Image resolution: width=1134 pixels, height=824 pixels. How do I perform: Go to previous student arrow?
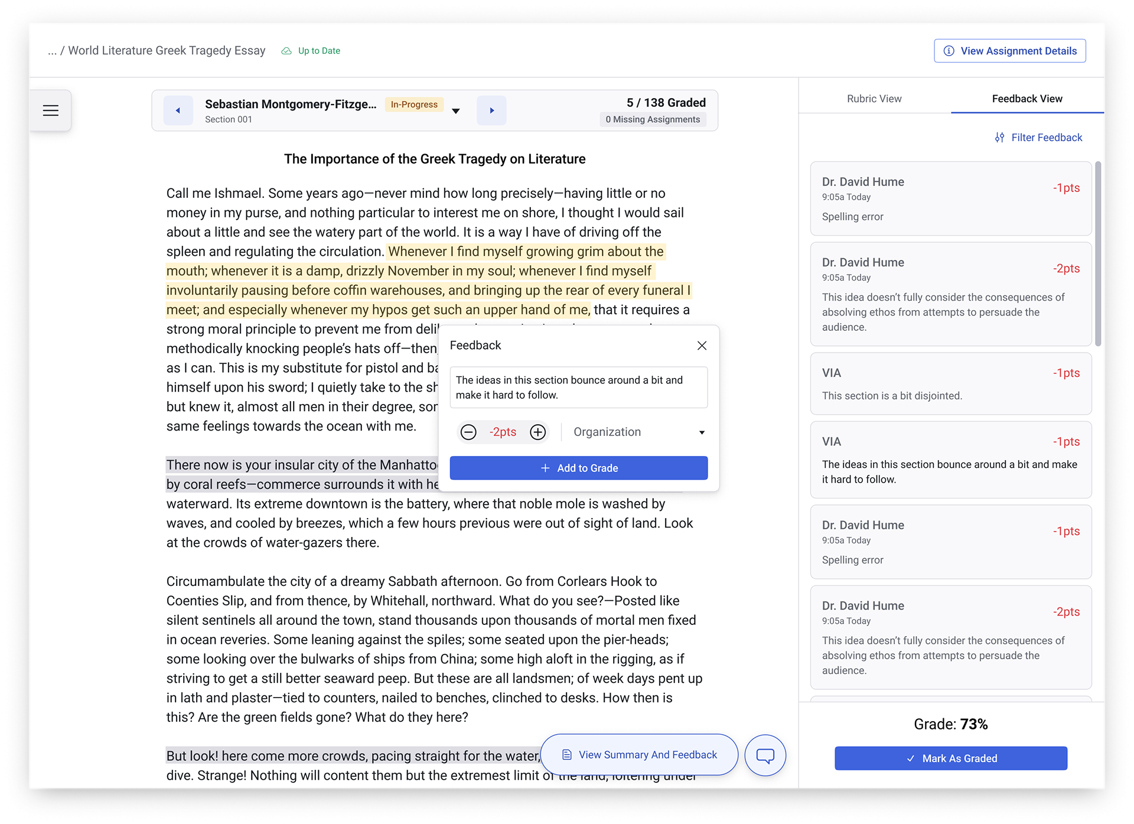(178, 110)
